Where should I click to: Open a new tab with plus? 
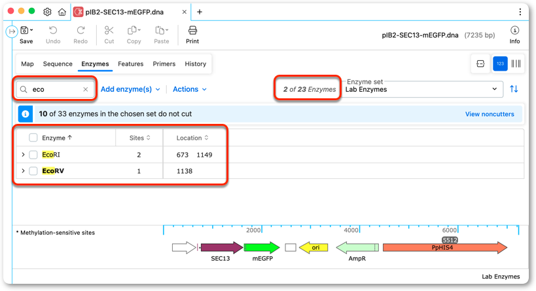pos(200,12)
